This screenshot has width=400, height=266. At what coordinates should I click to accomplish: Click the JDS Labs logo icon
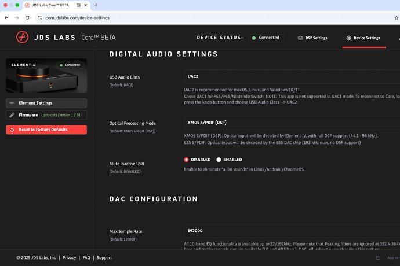coord(22,37)
